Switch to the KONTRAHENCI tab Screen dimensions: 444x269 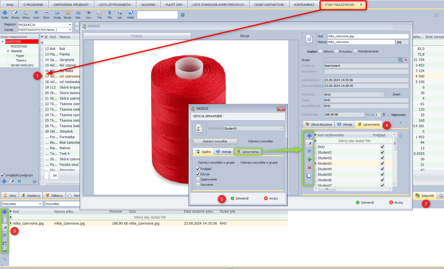pyautogui.click(x=304, y=5)
